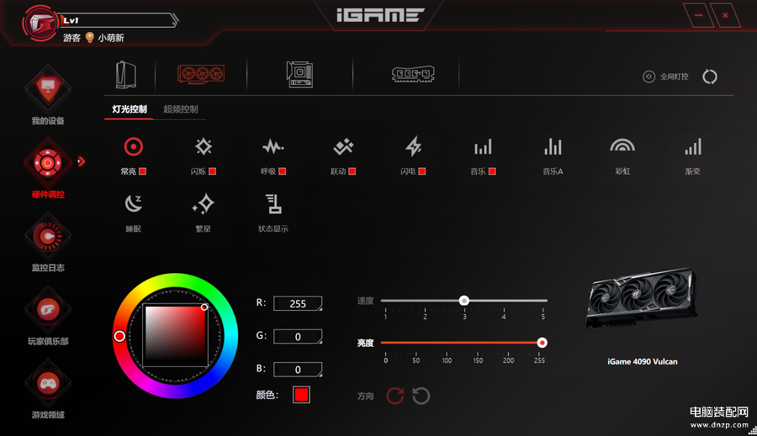Image resolution: width=757 pixels, height=436 pixels.
Task: Click the user avatar logo
Action: 40,23
